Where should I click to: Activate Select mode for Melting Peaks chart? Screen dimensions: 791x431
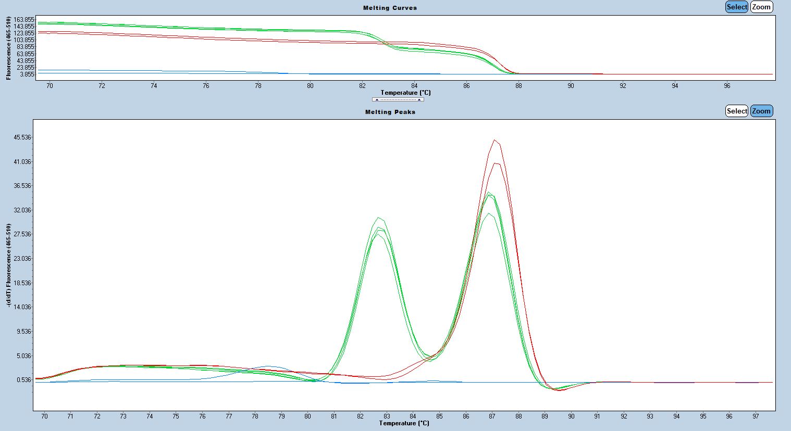[737, 111]
